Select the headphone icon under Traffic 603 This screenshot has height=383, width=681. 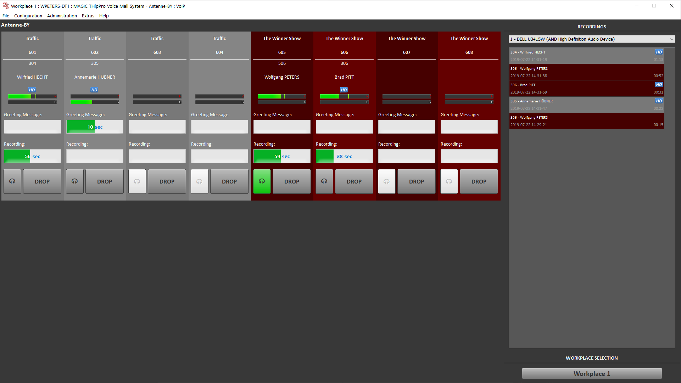137,181
